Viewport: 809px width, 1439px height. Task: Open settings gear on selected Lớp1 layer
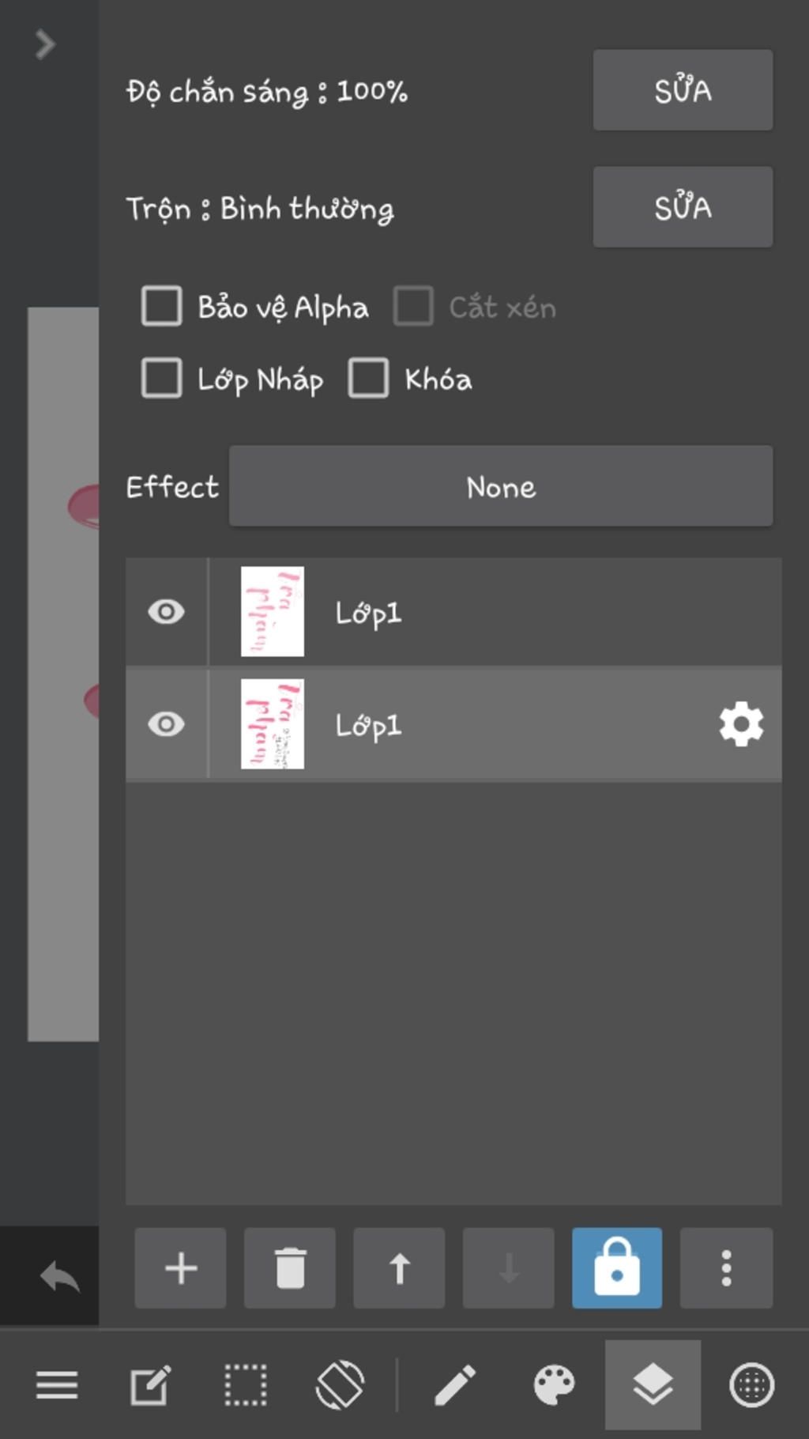[741, 724]
